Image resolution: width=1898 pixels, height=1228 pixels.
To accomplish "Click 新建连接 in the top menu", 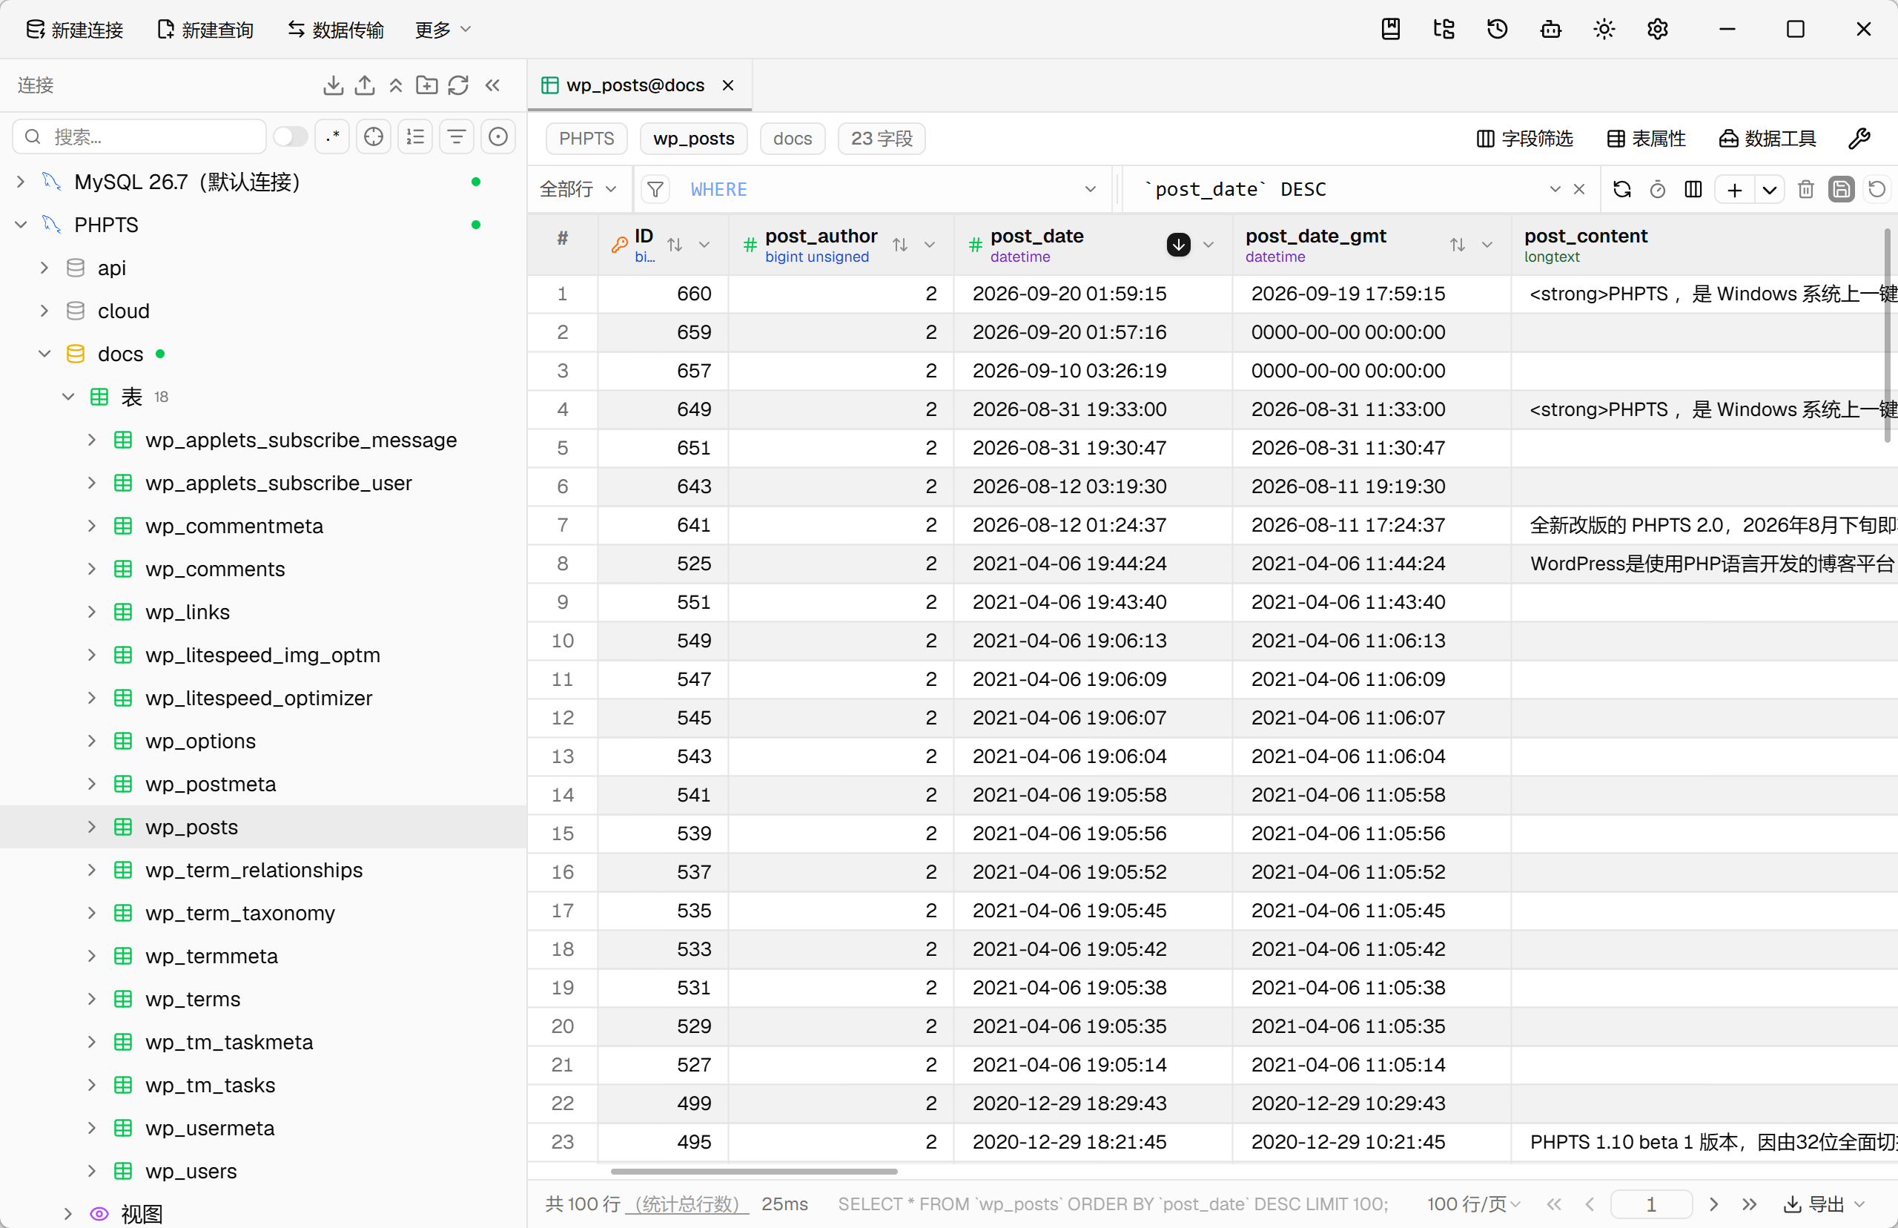I will 74,30.
